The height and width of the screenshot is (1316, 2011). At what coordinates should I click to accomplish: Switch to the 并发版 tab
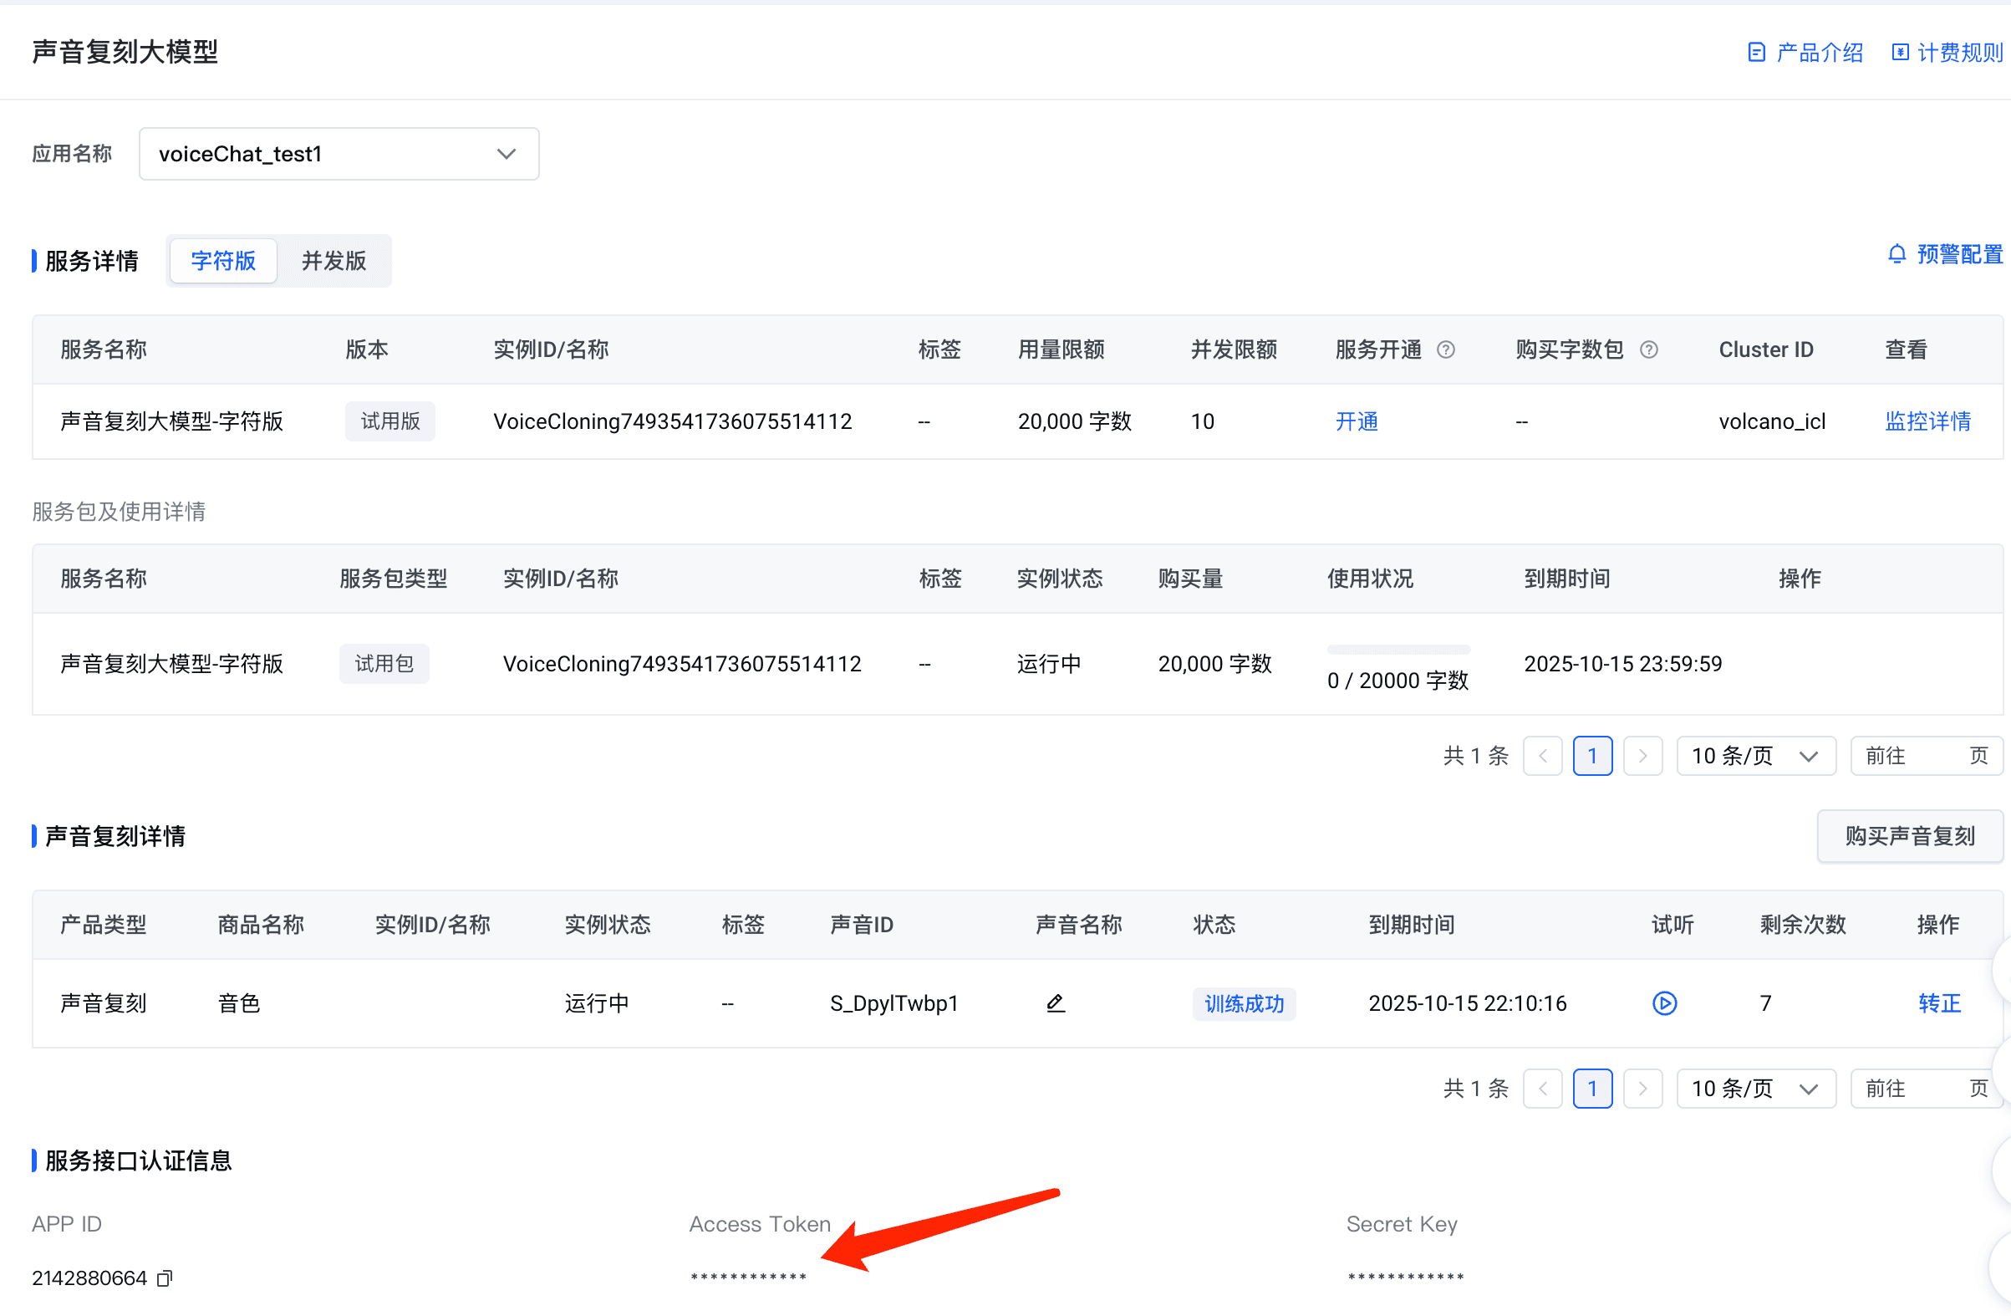click(333, 260)
